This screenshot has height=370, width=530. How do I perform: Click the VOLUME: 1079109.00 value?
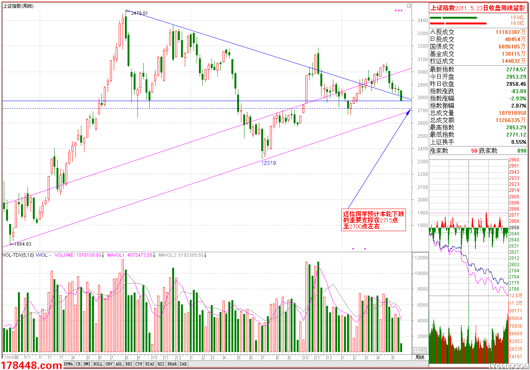point(78,255)
